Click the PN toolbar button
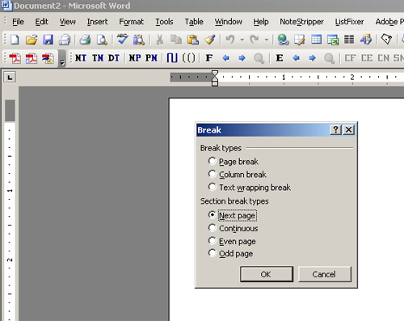The width and height of the screenshot is (404, 321). (151, 58)
